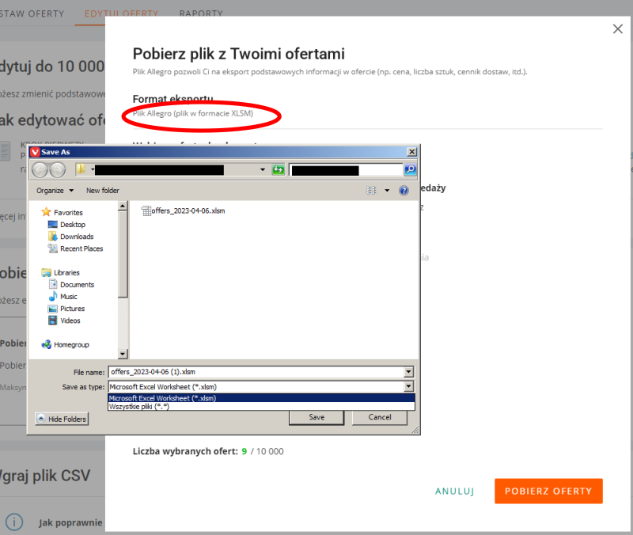The width and height of the screenshot is (633, 535).
Task: Click the Forward arrow in Save As dialog
Action: [x=58, y=170]
